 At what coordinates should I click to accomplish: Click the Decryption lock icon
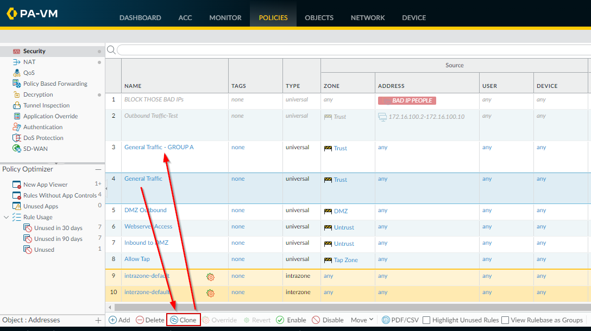(x=16, y=95)
